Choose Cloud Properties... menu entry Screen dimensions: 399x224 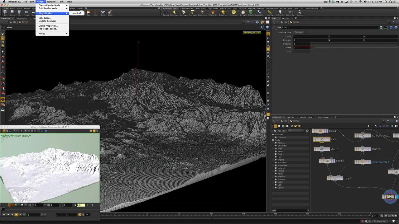coord(52,26)
